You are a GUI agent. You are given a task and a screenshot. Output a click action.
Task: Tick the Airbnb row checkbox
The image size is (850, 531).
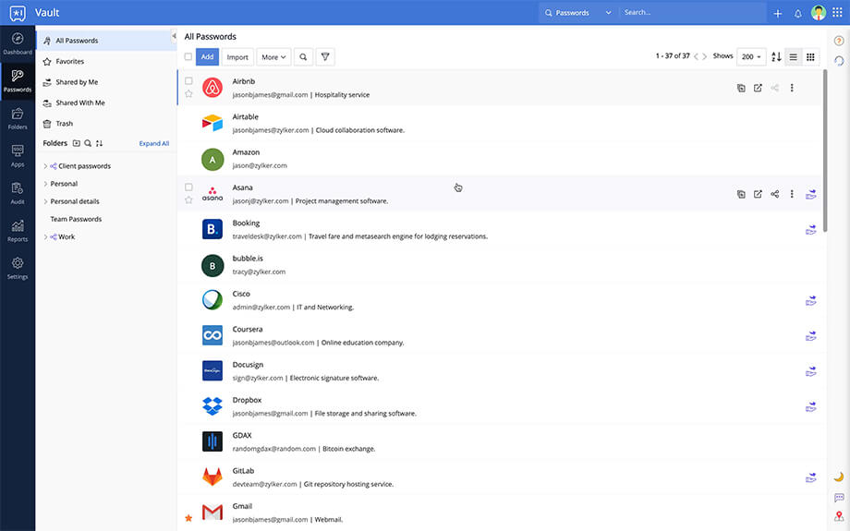tap(188, 81)
